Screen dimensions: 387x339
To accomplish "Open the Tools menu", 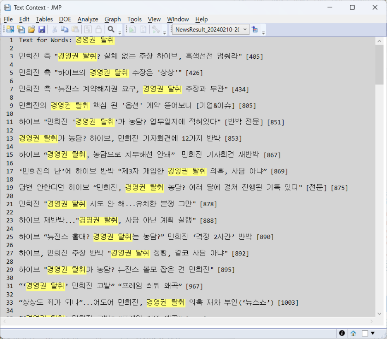I will coord(134,19).
